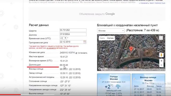Open the Восход солнца Москва widget
The image size is (171, 96).
148,85
